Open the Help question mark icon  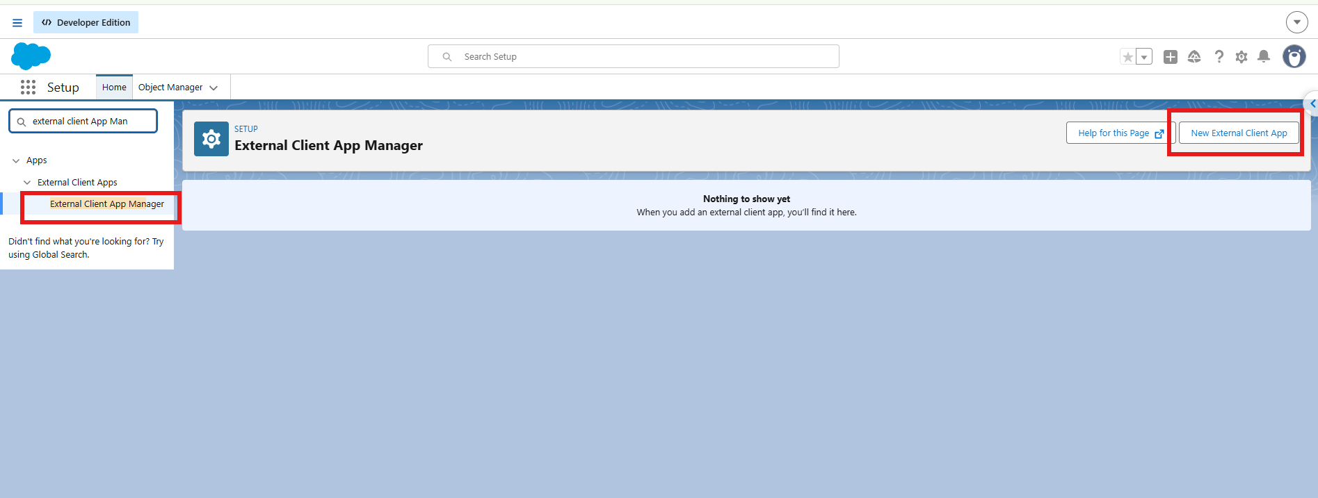click(1219, 57)
